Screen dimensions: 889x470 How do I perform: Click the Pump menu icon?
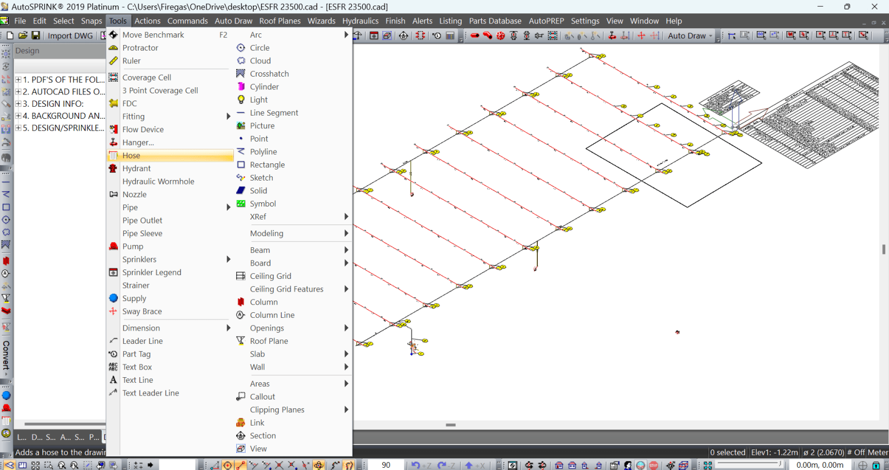[x=113, y=246]
